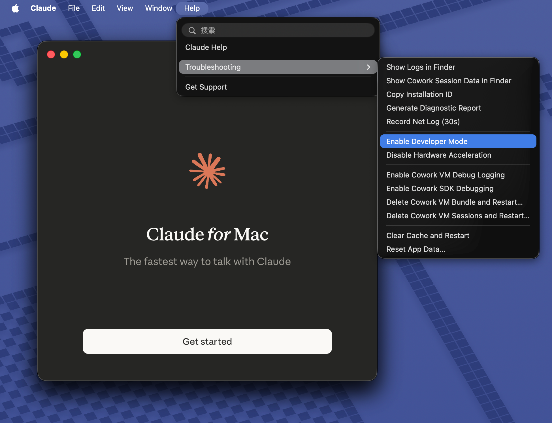This screenshot has width=552, height=423.
Task: Open the Edit menu
Action: (x=98, y=8)
